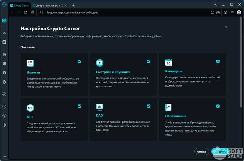Open Discord from the sidebar
Image resolution: width=244 pixels, height=161 pixels.
click(x=4, y=54)
